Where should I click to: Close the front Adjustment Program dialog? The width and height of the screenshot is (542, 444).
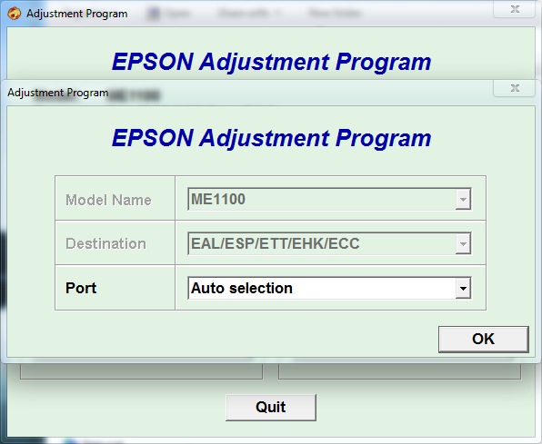[x=515, y=88]
